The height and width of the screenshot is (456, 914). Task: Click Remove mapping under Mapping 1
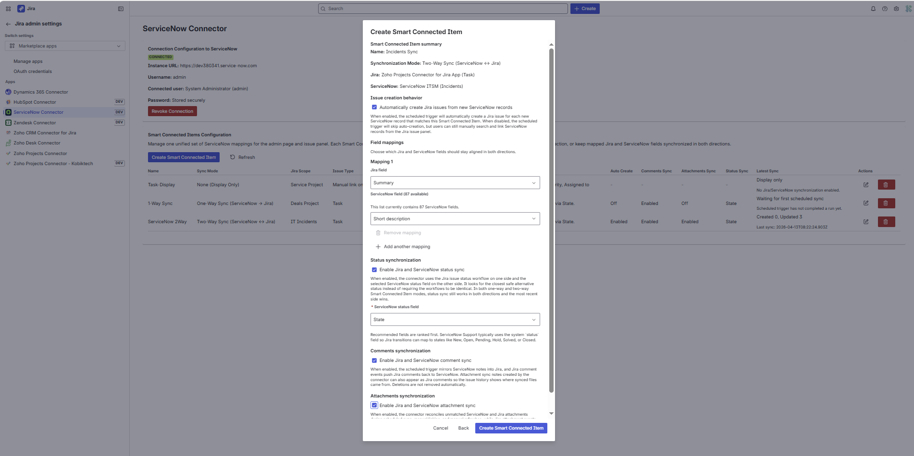pos(398,233)
